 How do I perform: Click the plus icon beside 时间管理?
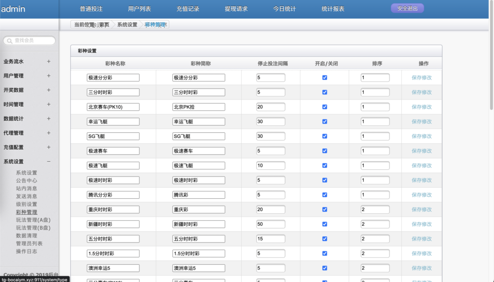pos(49,104)
